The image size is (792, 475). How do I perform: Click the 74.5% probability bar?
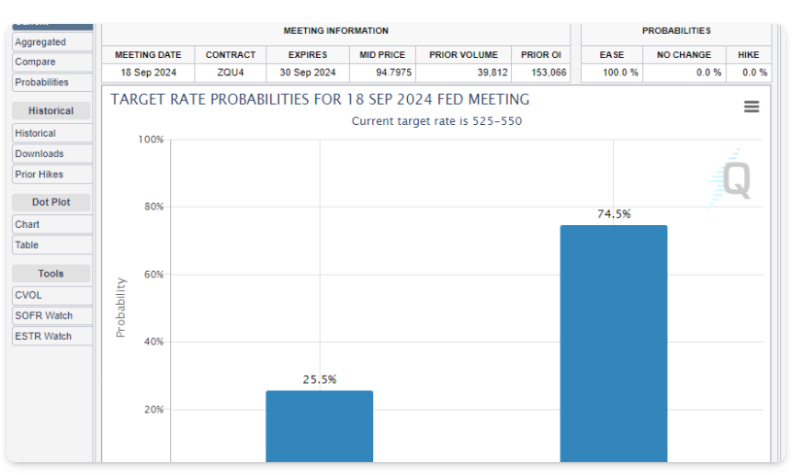tap(613, 344)
